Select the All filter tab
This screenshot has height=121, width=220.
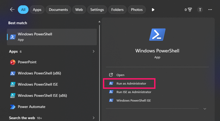[x=23, y=10]
